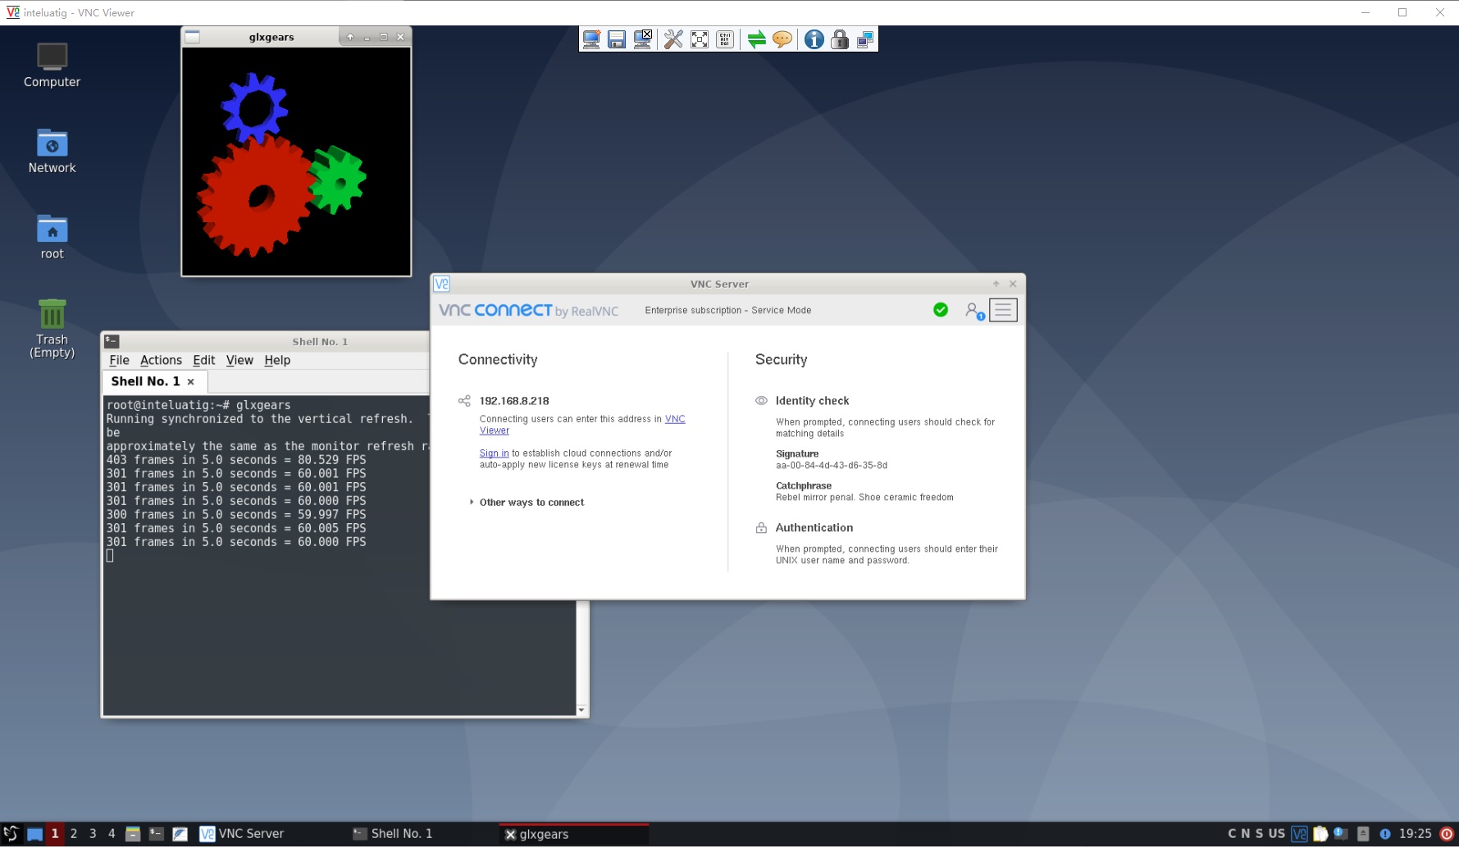The height and width of the screenshot is (847, 1459).
Task: Toggle full screen mode icon
Action: point(700,39)
